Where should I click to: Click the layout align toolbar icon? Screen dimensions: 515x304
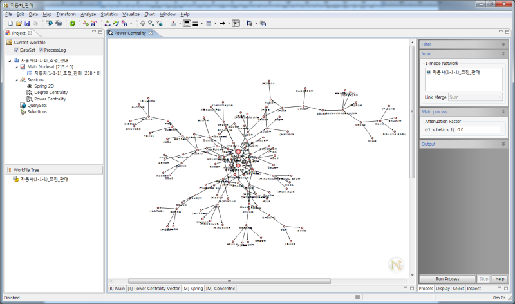(x=250, y=23)
